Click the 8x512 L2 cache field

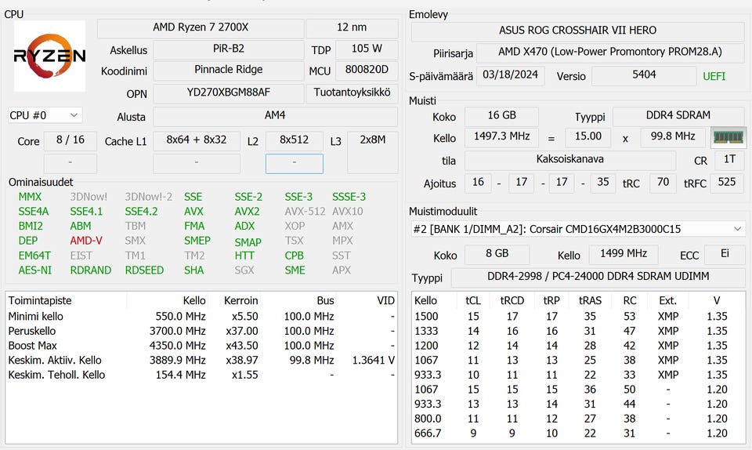[x=294, y=140]
